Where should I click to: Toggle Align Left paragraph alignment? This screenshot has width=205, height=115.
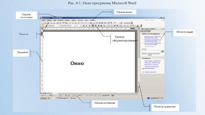pyautogui.click(x=93, y=26)
